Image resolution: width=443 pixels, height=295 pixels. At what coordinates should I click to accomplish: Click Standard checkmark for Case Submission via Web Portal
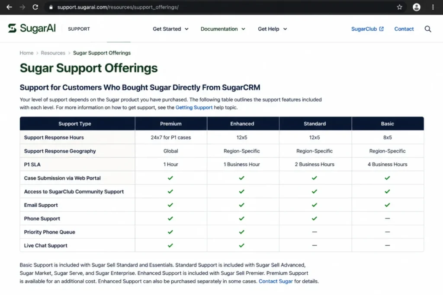tap(315, 178)
